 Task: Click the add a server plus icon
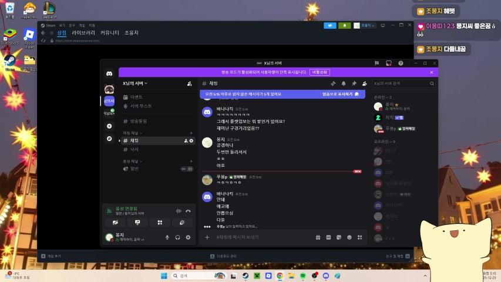(109, 126)
